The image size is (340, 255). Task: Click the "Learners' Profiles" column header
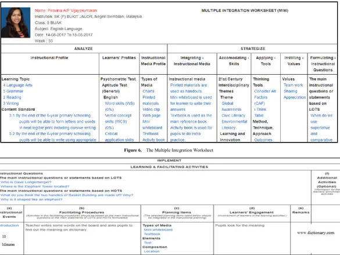click(119, 58)
